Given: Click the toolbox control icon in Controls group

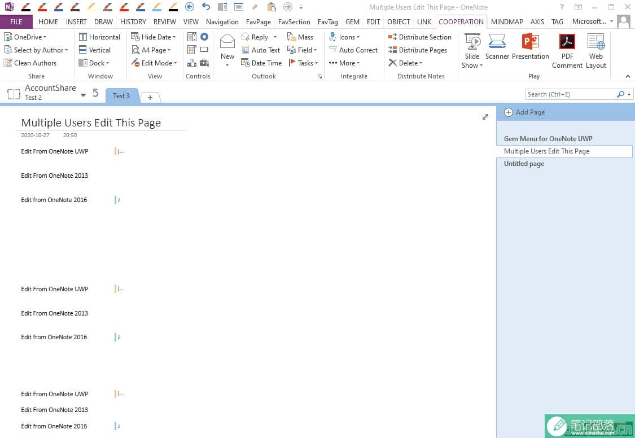Looking at the screenshot, I should pyautogui.click(x=204, y=63).
